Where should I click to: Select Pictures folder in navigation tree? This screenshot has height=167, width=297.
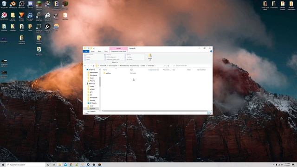coord(91,81)
